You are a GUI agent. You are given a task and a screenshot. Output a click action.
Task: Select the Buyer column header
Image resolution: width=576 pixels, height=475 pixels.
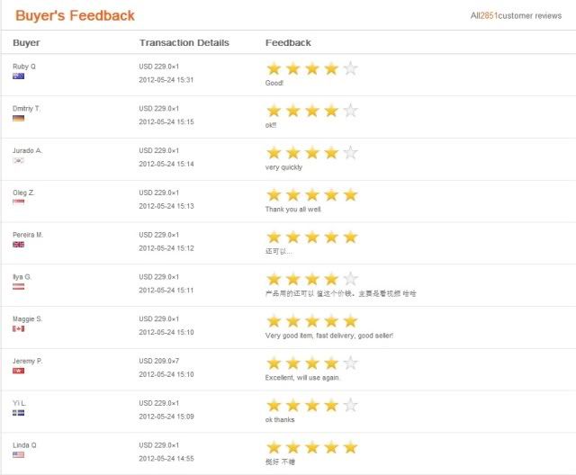(x=26, y=42)
